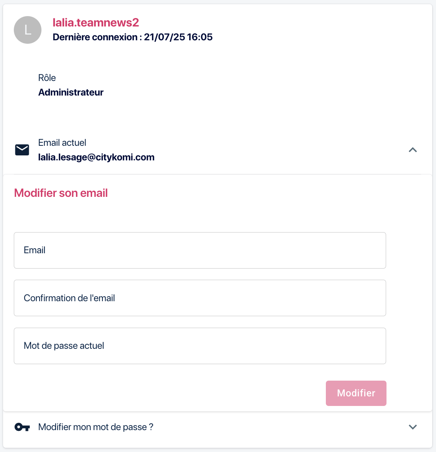Focus the Email input field

click(200, 250)
